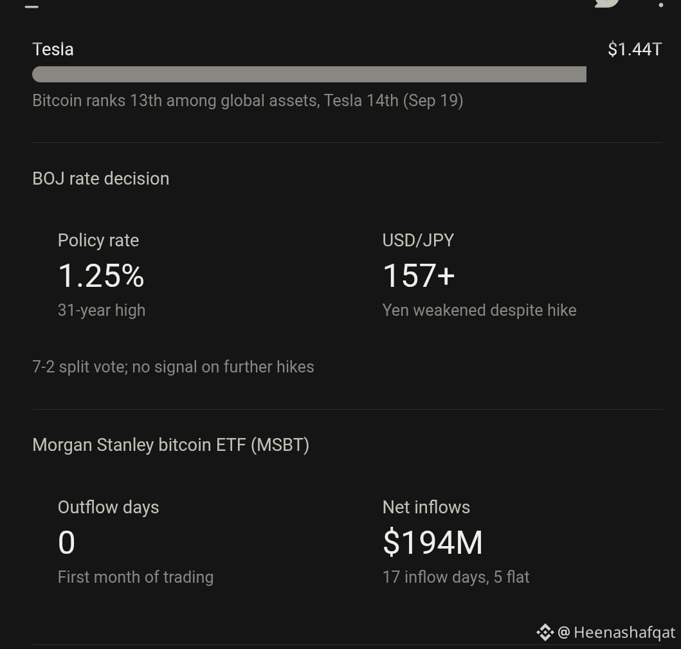The width and height of the screenshot is (681, 649).
Task: Click the 31-year high note
Action: point(102,311)
